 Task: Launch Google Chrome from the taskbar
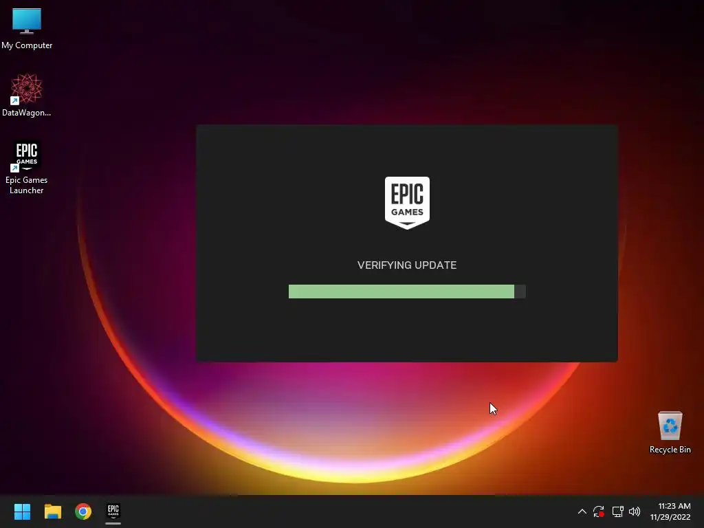[83, 511]
